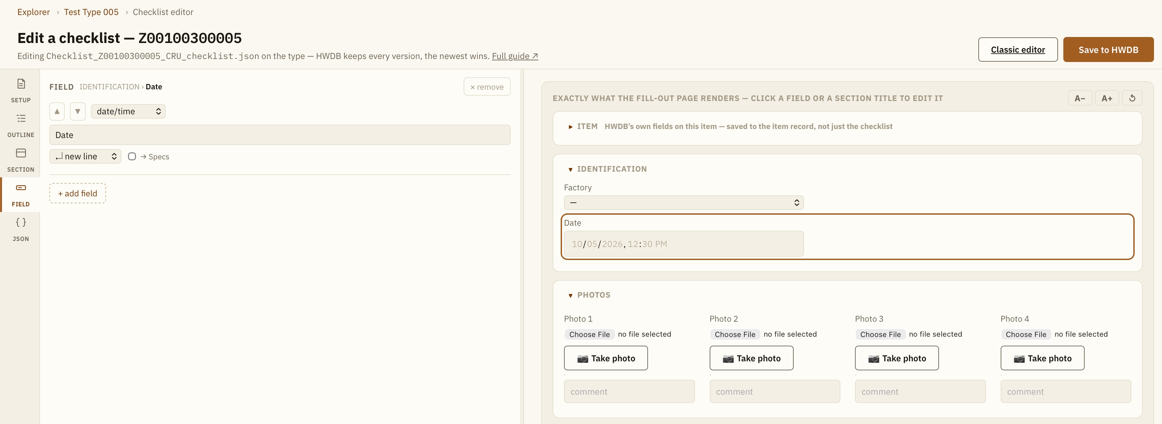Image resolution: width=1162 pixels, height=424 pixels.
Task: Go to Explorer breadcrumb
Action: pos(33,12)
